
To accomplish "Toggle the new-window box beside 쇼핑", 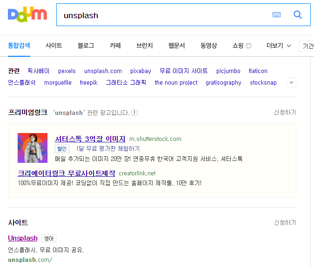I will pos(248,46).
